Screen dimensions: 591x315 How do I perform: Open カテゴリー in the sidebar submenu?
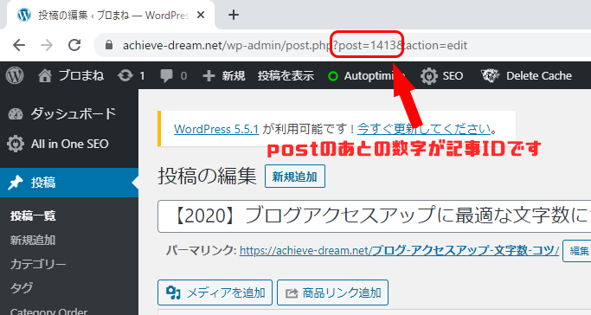[x=38, y=264]
